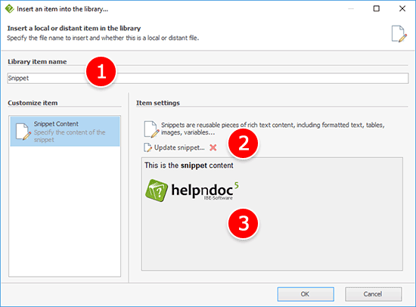Click the red number 3 callout marker

pyautogui.click(x=244, y=223)
